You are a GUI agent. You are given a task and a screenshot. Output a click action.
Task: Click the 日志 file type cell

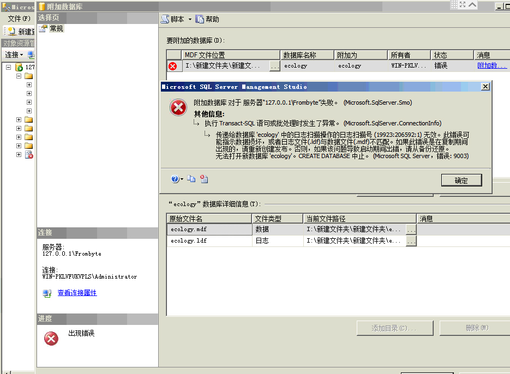coord(278,240)
